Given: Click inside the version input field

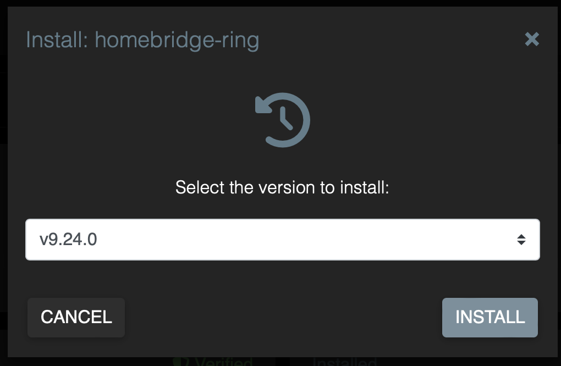Looking at the screenshot, I should coord(220,239).
